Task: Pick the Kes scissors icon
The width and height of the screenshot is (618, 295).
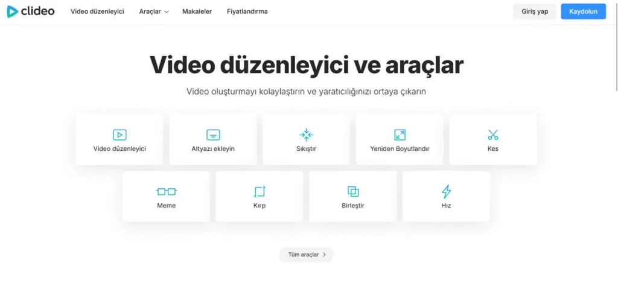Action: click(493, 135)
